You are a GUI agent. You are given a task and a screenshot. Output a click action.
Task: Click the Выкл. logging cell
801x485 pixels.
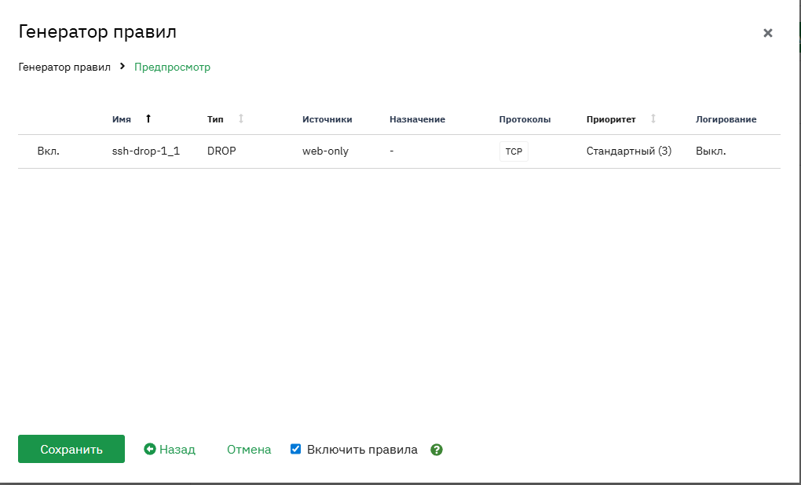click(x=711, y=151)
